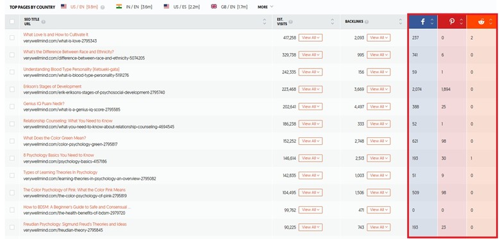The width and height of the screenshot is (500, 239).
Task: Click the UK flag icon for GB / EN
Action: pos(214,6)
